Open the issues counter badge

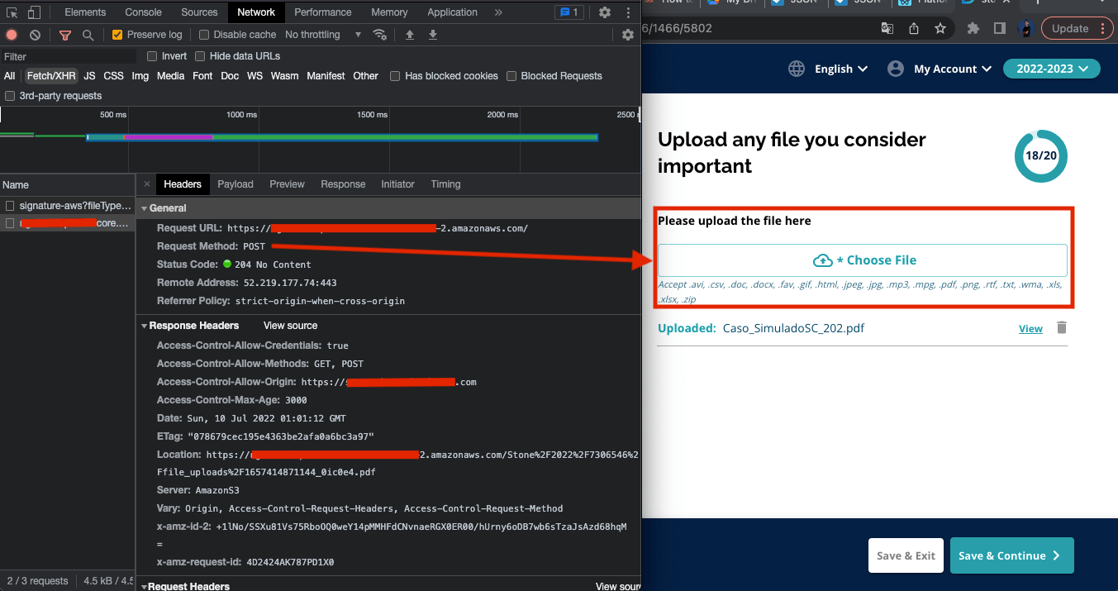coord(569,12)
